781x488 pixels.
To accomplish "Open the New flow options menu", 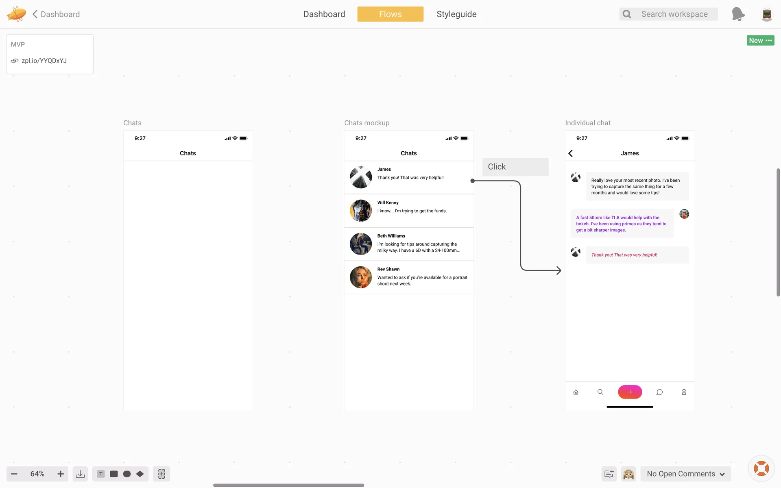I will coord(760,40).
